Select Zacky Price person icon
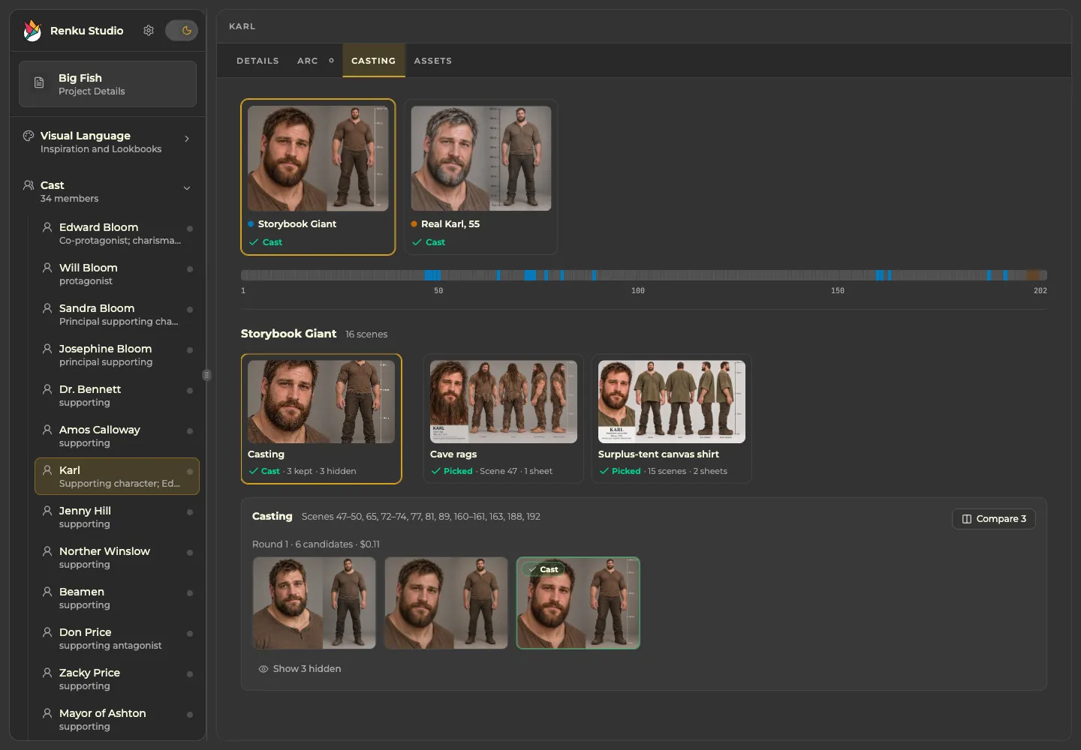Viewport: 1081px width, 750px height. coord(47,673)
